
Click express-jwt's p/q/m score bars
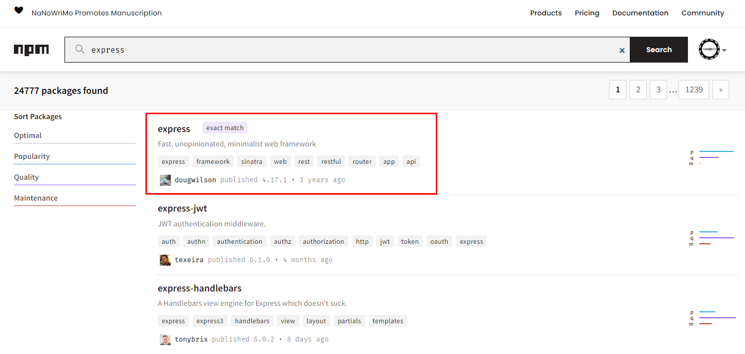(712, 238)
